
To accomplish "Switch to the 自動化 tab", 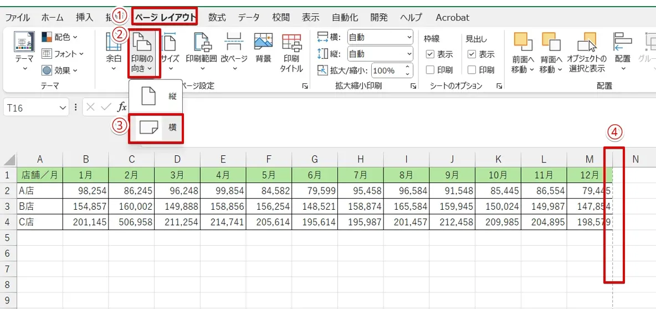I will pyautogui.click(x=345, y=18).
